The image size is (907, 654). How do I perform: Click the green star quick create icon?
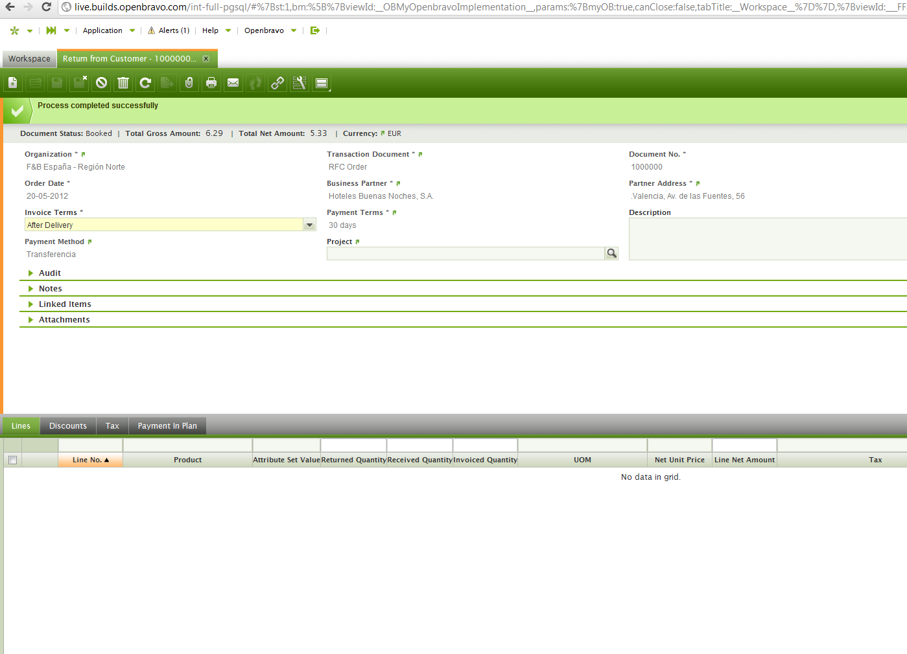click(15, 30)
